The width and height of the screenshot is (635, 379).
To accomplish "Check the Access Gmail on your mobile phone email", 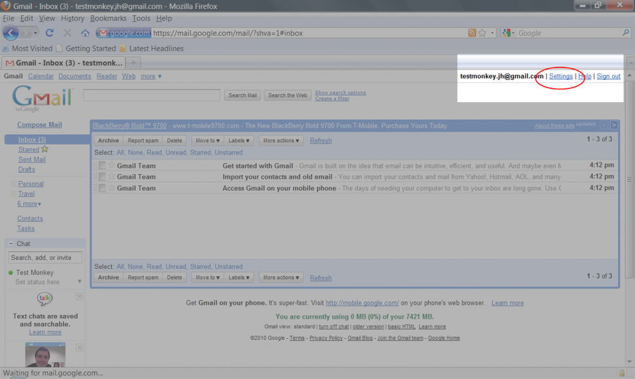I will (102, 188).
